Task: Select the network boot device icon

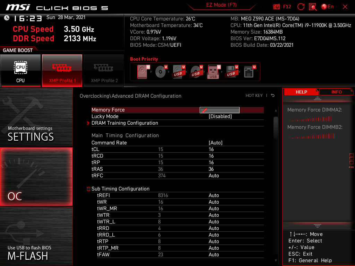Action: 249,72
